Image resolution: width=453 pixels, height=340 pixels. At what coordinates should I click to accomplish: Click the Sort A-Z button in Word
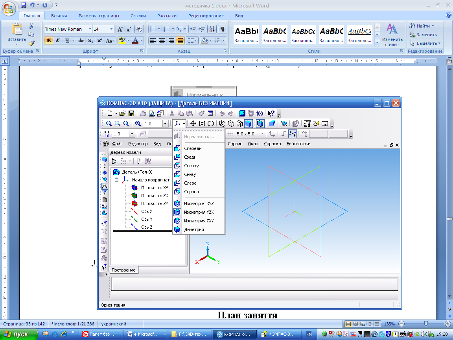212,29
